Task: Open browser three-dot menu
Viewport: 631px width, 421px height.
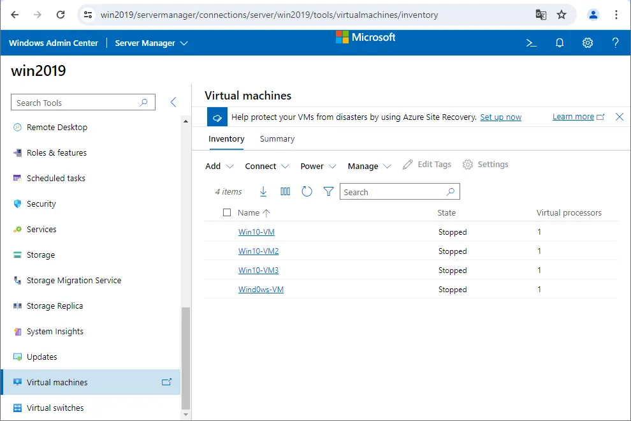Action: [x=616, y=15]
